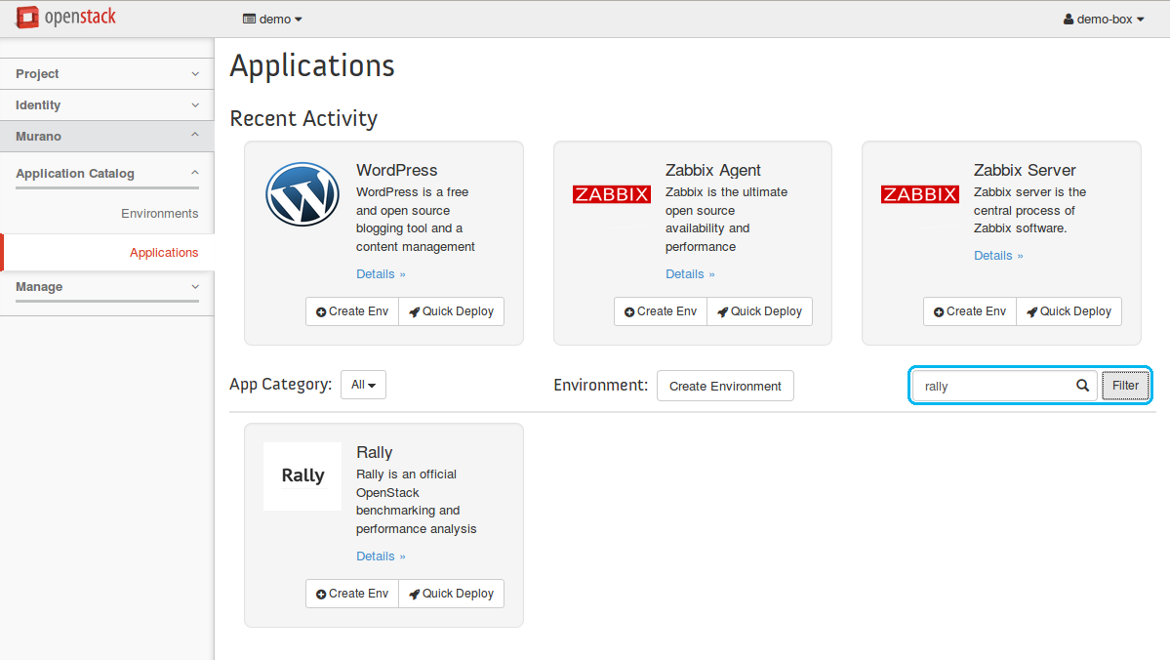The width and height of the screenshot is (1170, 660).
Task: Click the Rally application logo
Action: [x=303, y=475]
